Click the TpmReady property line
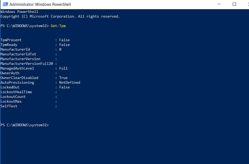Screen dimensions: 249x164 coord(35,45)
